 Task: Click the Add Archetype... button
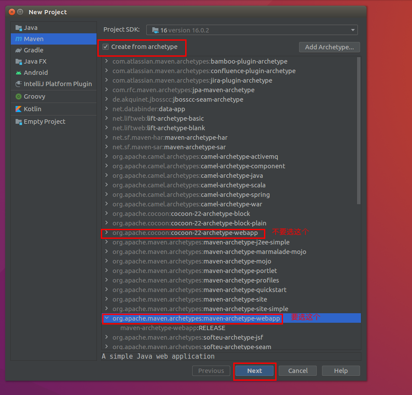click(329, 47)
